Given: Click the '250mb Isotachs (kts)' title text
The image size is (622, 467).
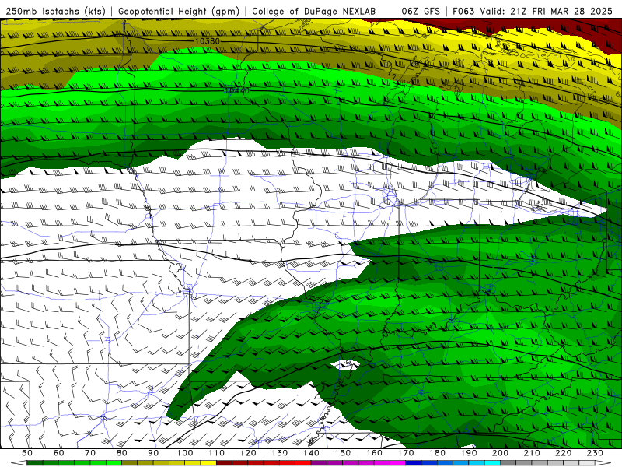Looking at the screenshot, I should click(55, 11).
